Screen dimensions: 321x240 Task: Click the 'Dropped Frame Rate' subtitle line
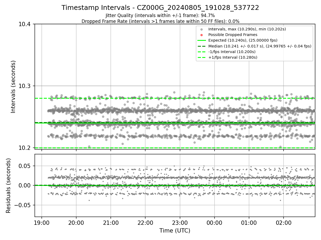pyautogui.click(x=160, y=21)
